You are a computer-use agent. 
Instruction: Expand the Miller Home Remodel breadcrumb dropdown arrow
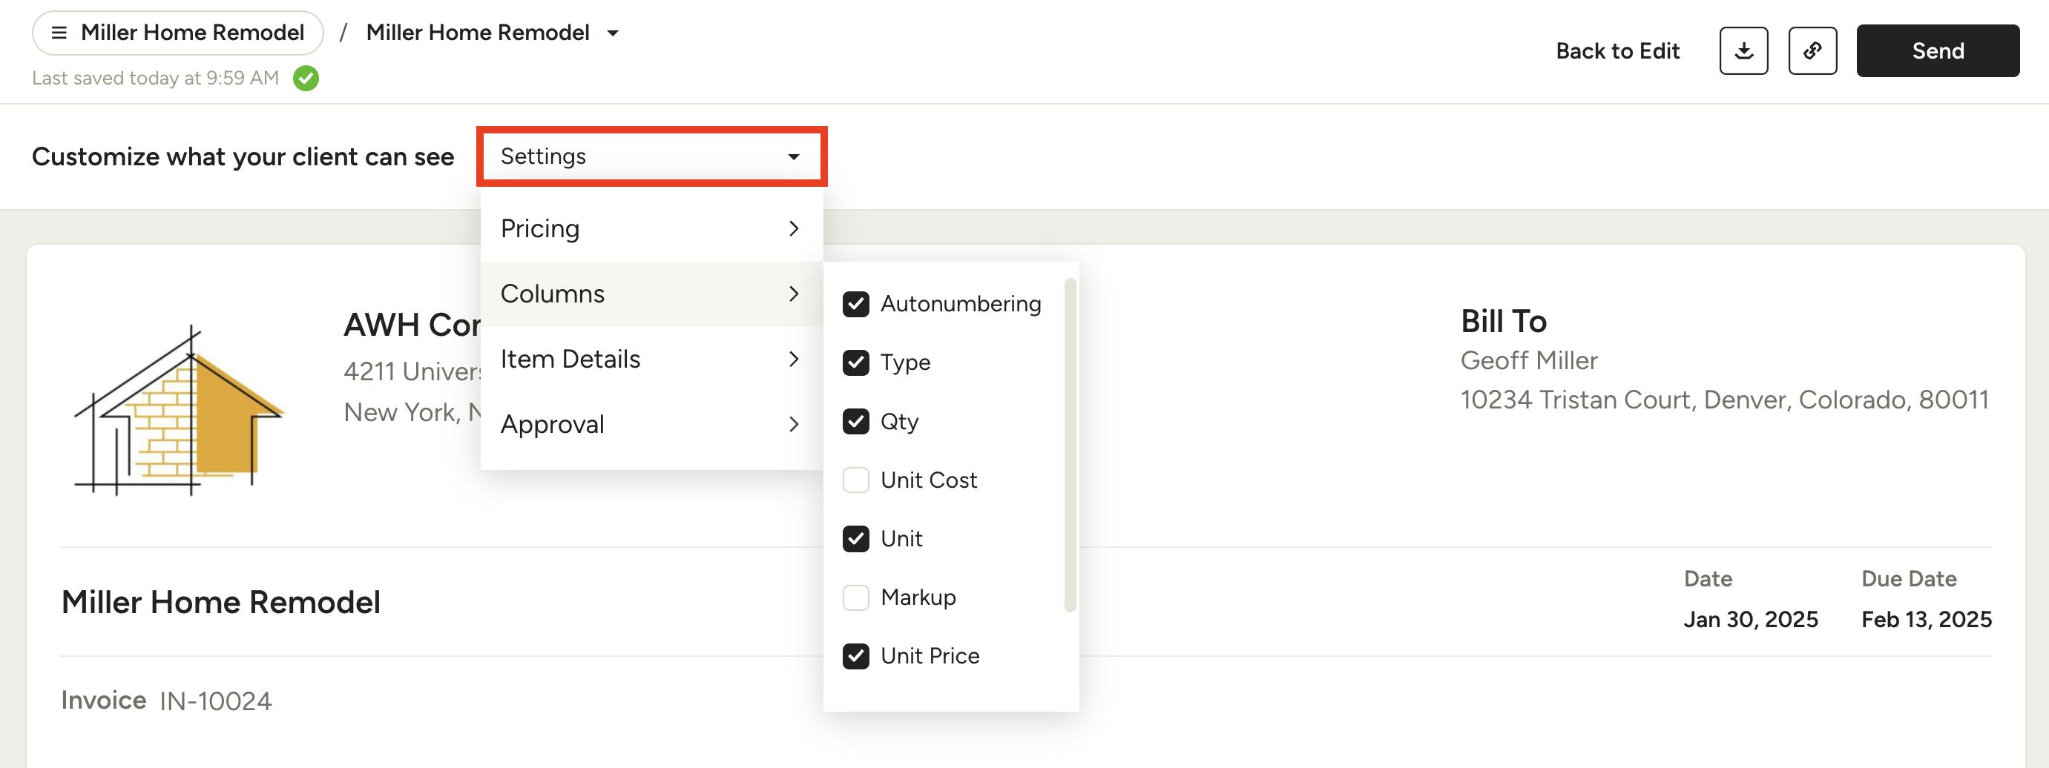click(x=613, y=33)
